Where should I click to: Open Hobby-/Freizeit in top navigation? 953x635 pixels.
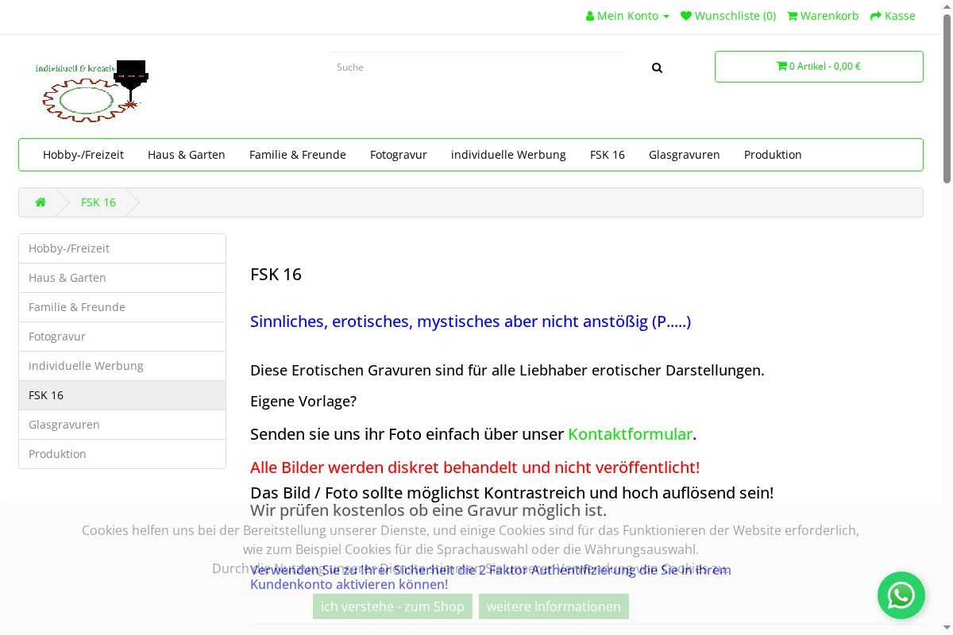coord(83,155)
